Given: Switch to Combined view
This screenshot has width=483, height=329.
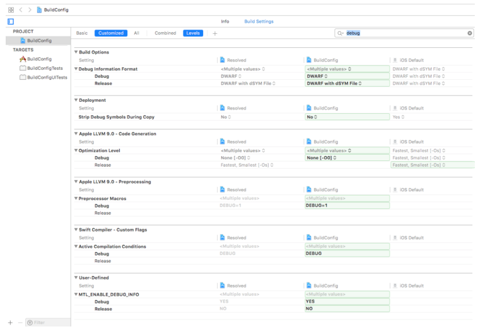Looking at the screenshot, I should (165, 33).
